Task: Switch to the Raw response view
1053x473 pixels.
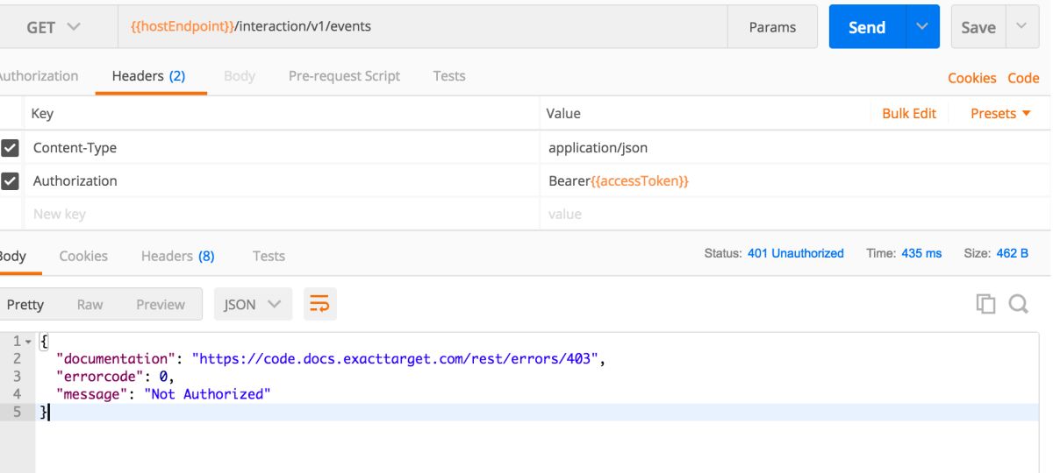Action: coord(90,304)
